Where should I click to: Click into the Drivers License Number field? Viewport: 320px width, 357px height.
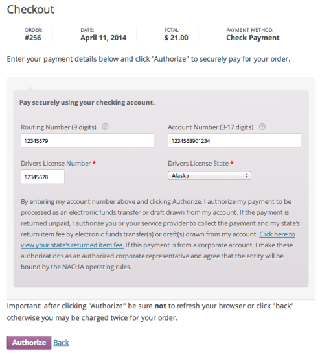43,177
